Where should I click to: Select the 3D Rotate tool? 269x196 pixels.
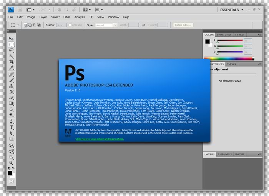click(11, 146)
